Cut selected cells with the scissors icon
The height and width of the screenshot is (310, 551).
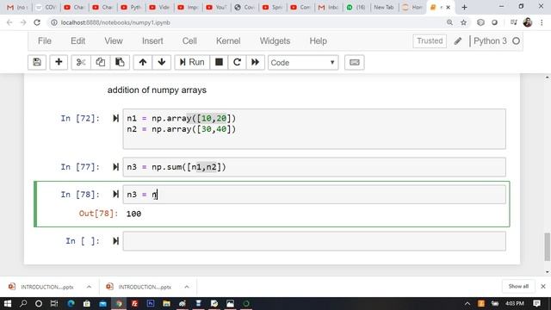point(81,62)
